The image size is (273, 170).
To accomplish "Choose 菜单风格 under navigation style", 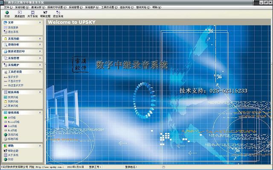I will (13, 106).
